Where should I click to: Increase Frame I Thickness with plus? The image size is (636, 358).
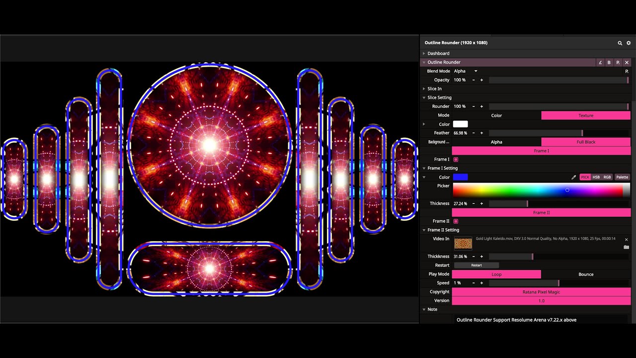(x=481, y=204)
